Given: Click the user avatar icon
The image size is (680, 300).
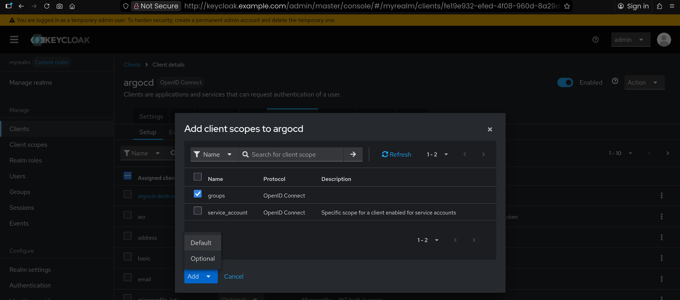Looking at the screenshot, I should coord(664,40).
